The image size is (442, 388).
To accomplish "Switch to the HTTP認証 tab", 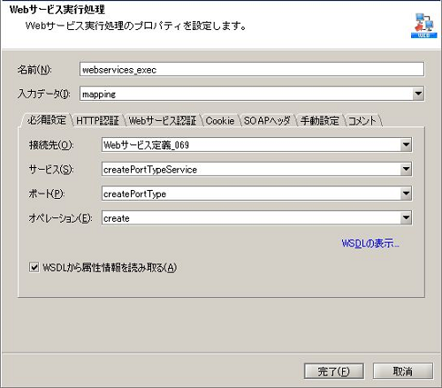I will (x=97, y=121).
